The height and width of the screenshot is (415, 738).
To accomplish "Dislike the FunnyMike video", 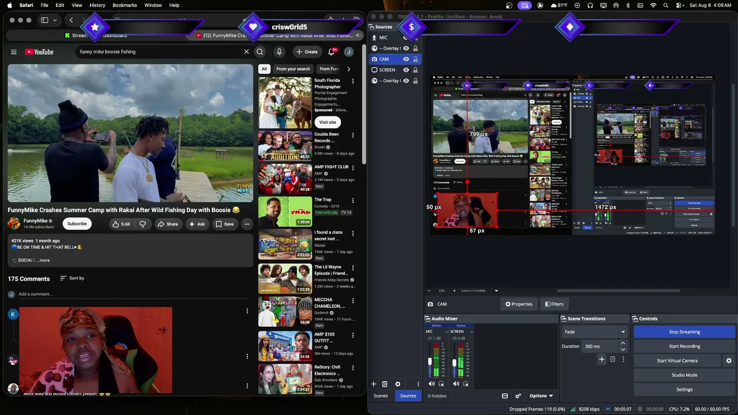I will [x=142, y=224].
